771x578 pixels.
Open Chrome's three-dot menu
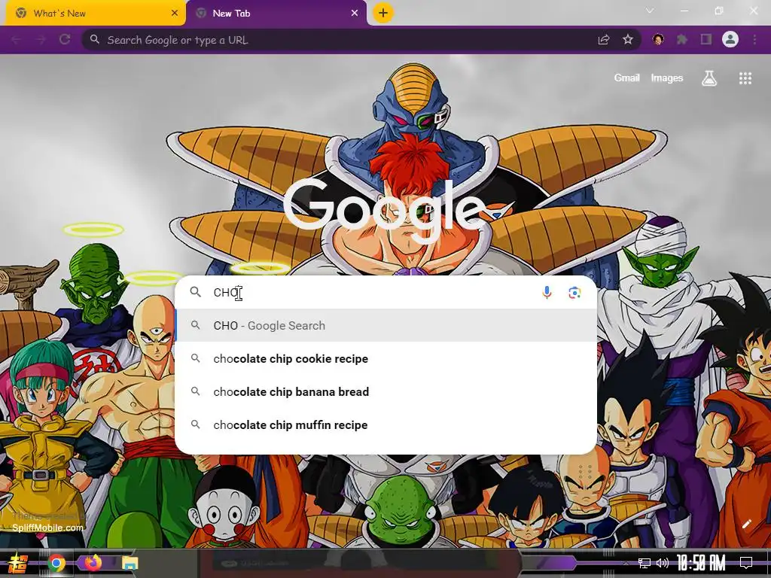click(x=754, y=39)
